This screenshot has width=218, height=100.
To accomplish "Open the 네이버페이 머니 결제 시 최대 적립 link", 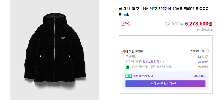I will (151, 67).
